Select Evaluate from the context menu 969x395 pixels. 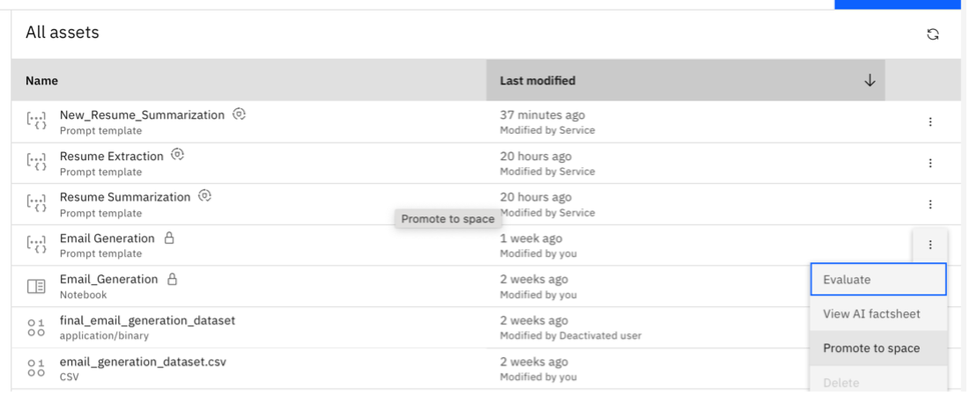point(878,280)
